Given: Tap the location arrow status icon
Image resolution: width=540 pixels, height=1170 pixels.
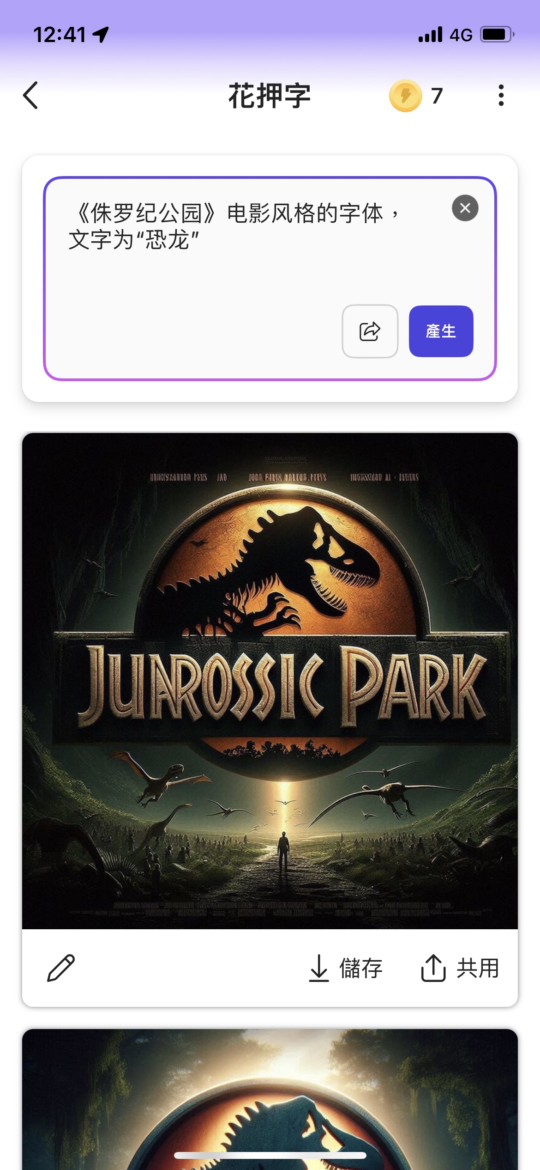Looking at the screenshot, I should [101, 35].
